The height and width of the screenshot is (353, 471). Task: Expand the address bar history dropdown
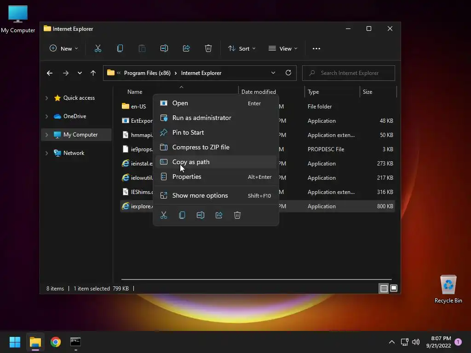273,73
